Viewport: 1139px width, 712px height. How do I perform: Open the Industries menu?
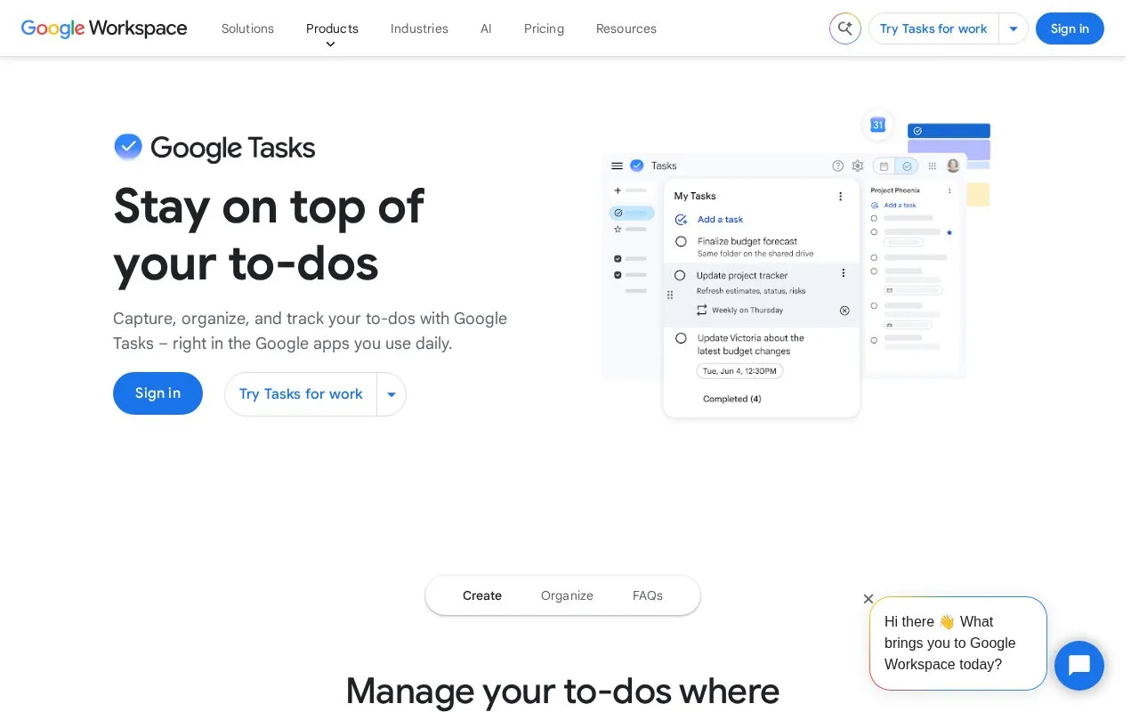coord(419,28)
